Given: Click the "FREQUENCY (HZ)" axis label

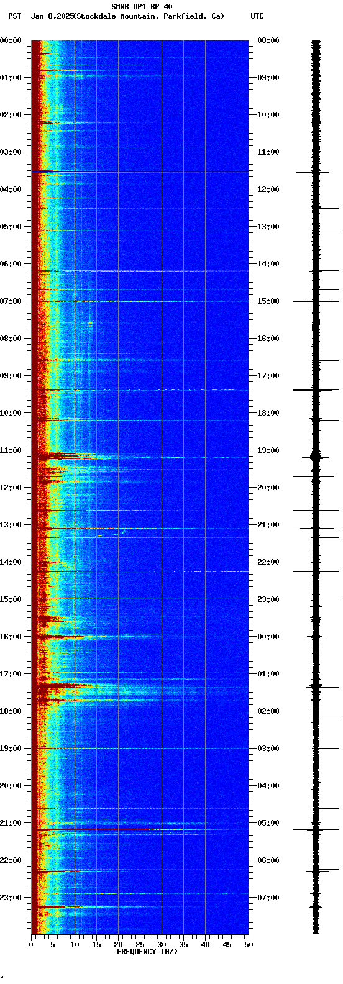Looking at the screenshot, I should pos(147,952).
